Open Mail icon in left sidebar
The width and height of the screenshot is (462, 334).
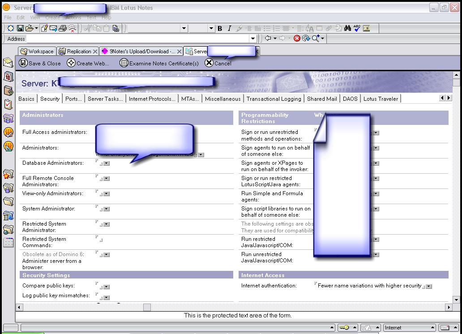point(8,63)
